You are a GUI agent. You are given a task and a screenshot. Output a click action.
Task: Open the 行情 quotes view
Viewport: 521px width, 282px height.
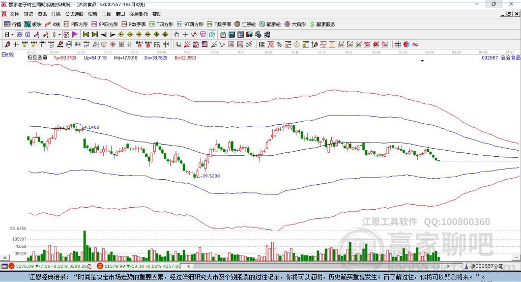click(x=12, y=24)
